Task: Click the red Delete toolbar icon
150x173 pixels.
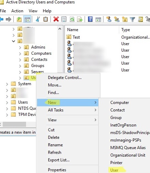Action: coord(56,19)
